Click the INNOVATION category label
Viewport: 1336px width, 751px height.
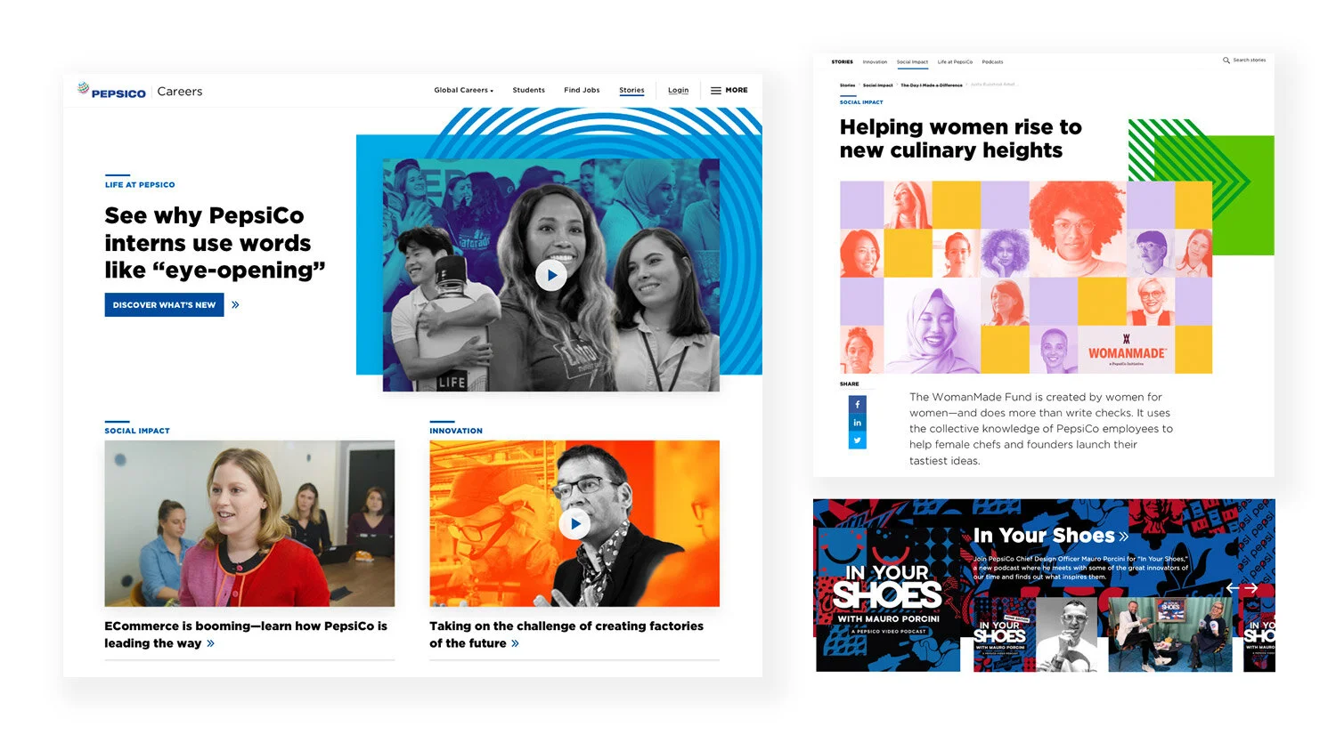point(456,431)
